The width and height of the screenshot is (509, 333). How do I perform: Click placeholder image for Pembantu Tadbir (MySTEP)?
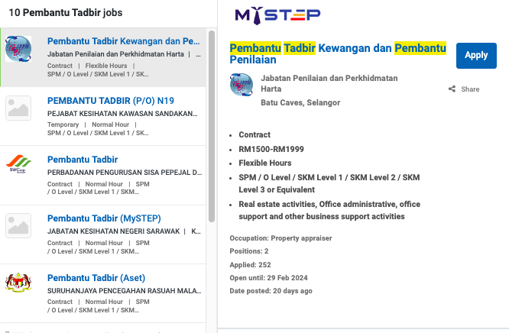tap(18, 225)
